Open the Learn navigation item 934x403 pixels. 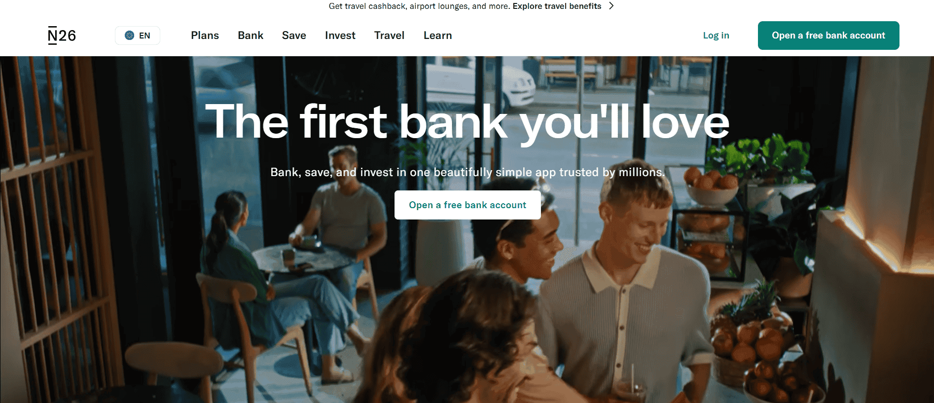(x=437, y=36)
